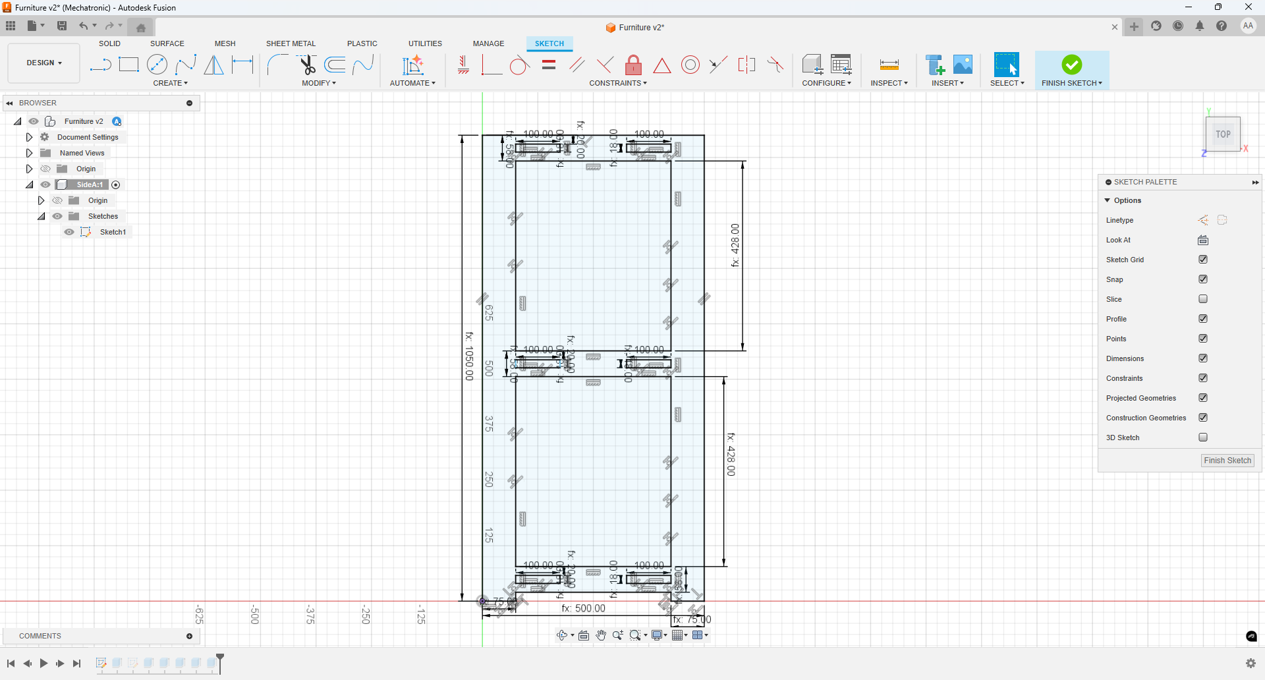
Task: Apply the Equal constraint
Action: (x=549, y=65)
